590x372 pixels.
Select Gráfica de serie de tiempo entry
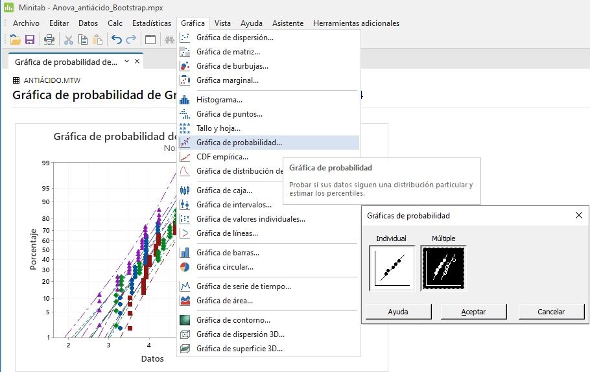tap(243, 286)
